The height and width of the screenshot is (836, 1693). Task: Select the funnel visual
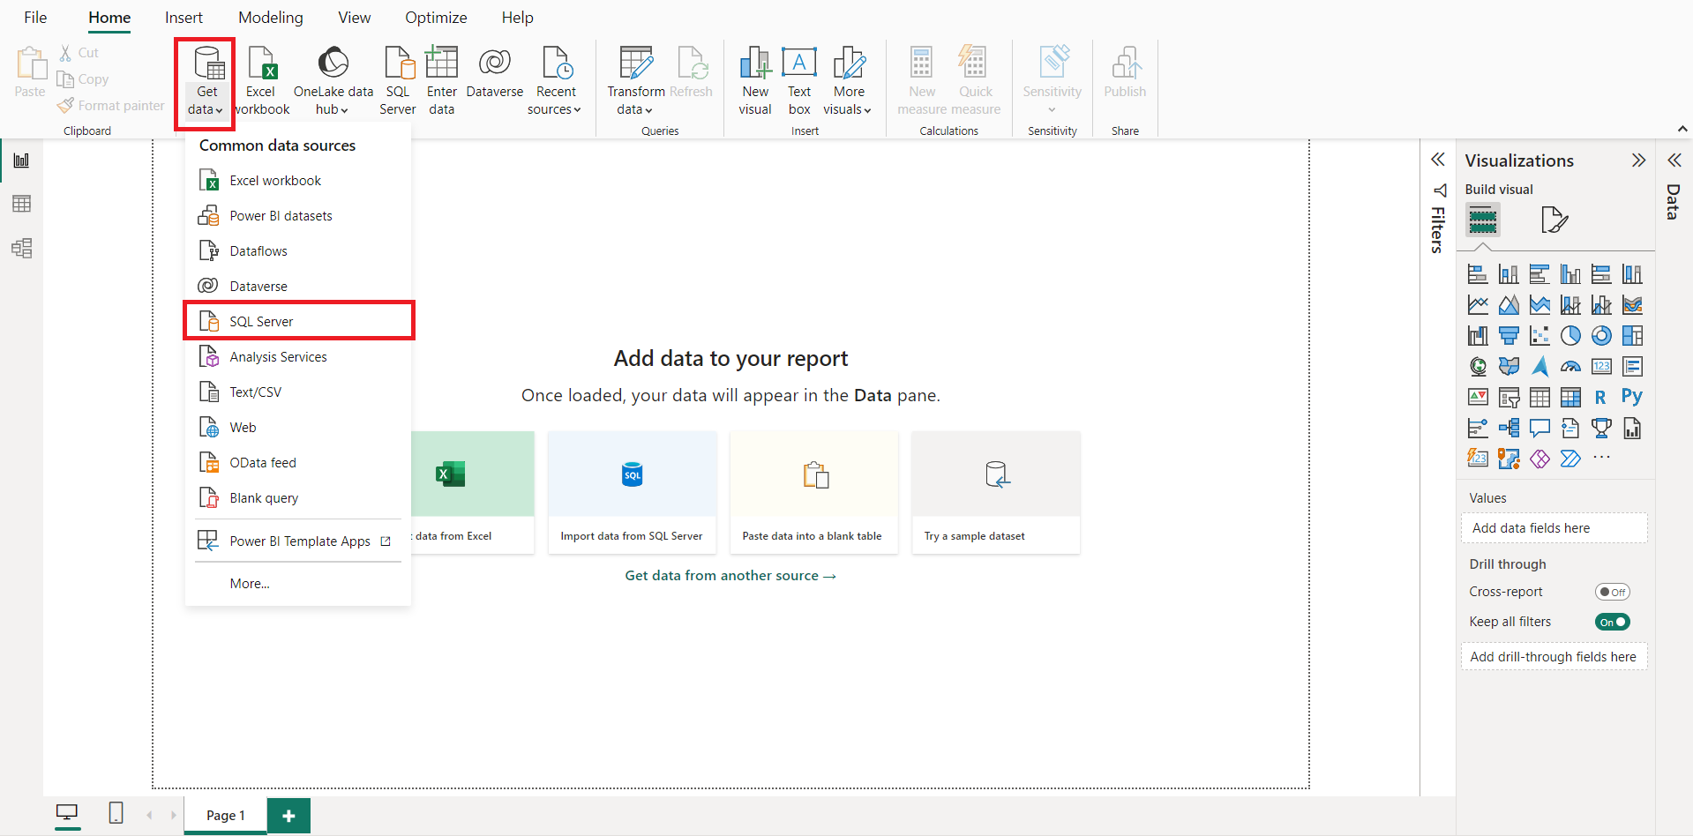click(x=1509, y=336)
